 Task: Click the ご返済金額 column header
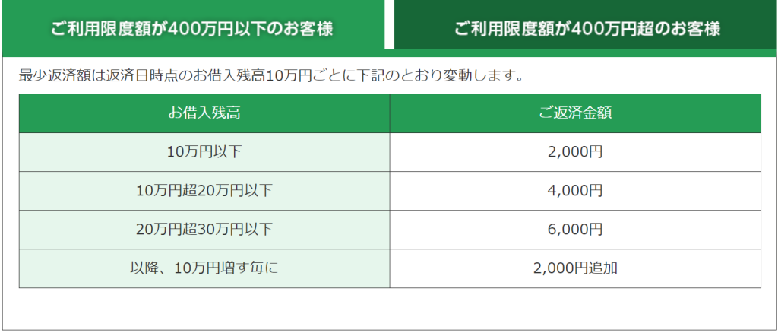pyautogui.click(x=575, y=113)
